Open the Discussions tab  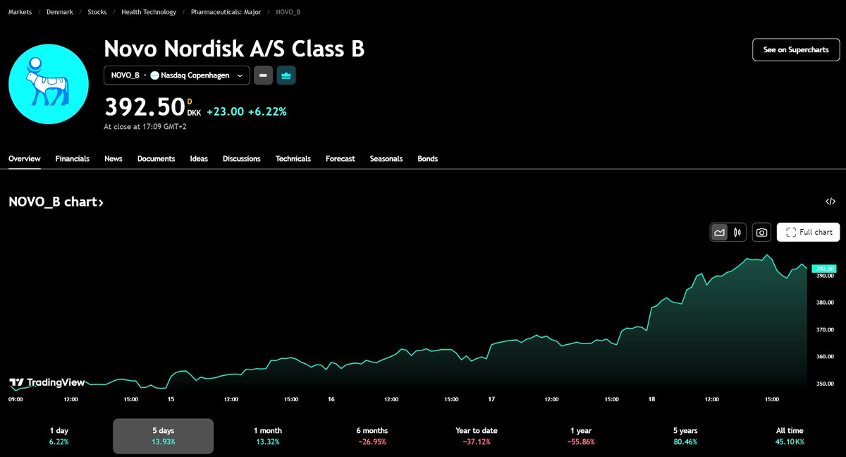pos(242,159)
